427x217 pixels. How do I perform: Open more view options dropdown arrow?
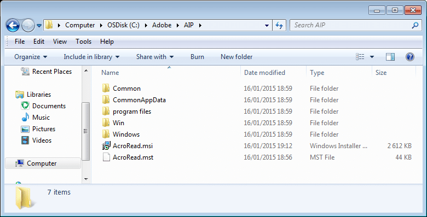[372, 57]
